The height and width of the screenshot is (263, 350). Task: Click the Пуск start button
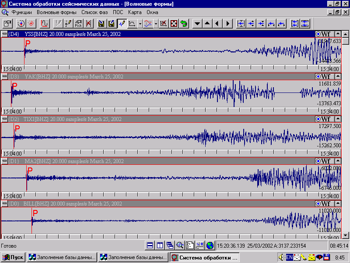(x=13, y=257)
